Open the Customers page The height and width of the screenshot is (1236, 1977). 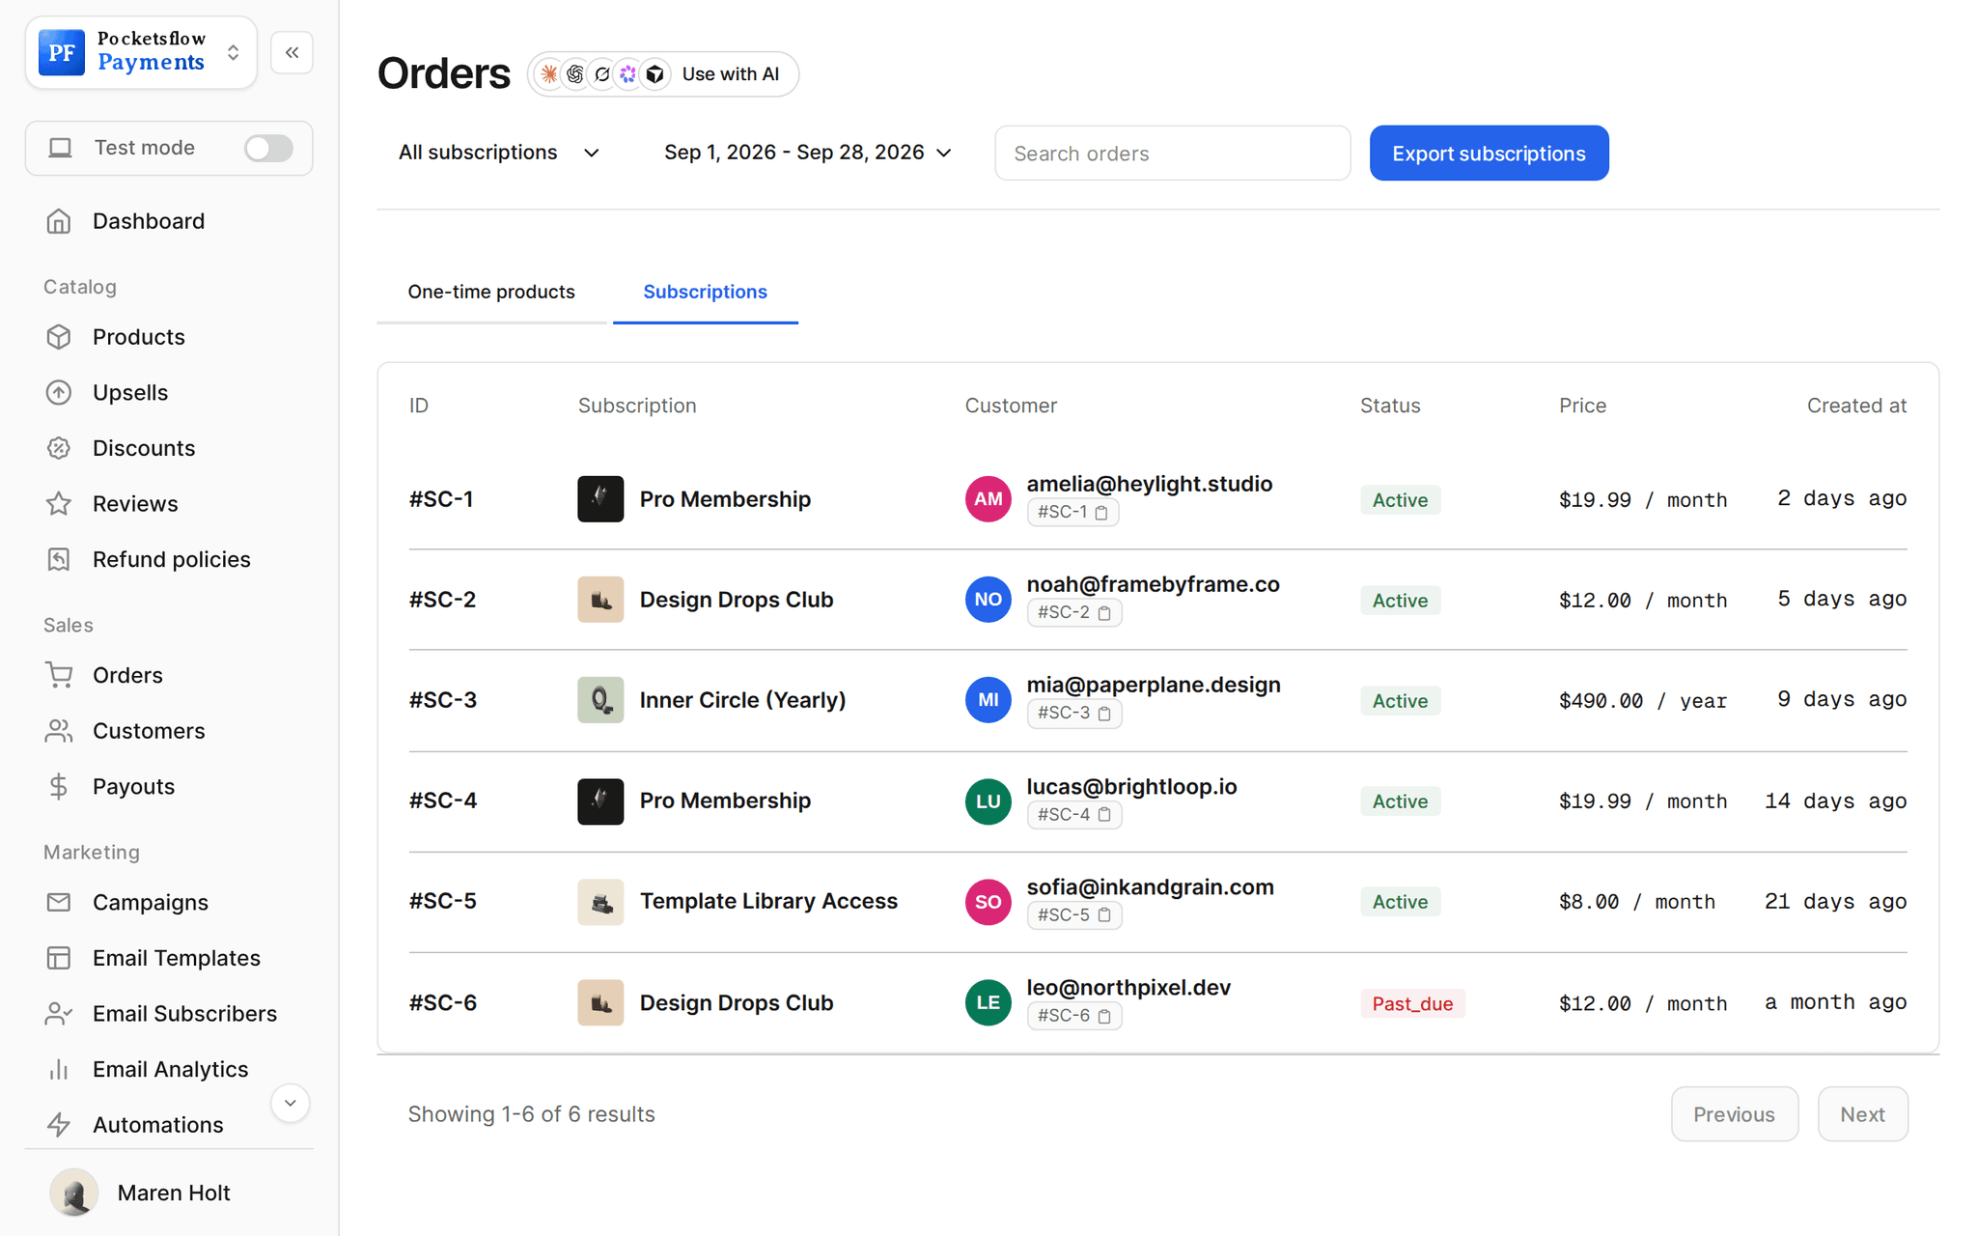(149, 731)
